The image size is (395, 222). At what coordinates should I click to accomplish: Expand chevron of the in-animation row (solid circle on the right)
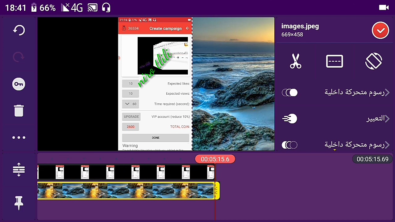point(387,92)
